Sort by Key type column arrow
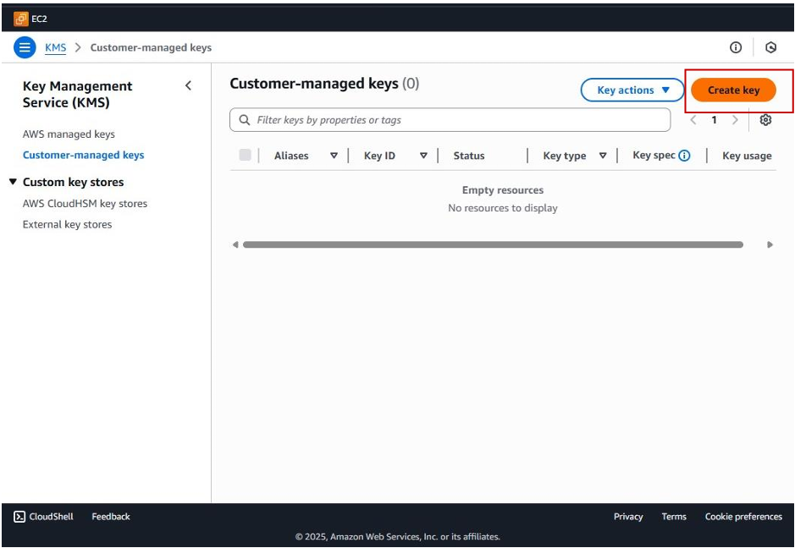Image resolution: width=795 pixels, height=548 pixels. pyautogui.click(x=603, y=156)
